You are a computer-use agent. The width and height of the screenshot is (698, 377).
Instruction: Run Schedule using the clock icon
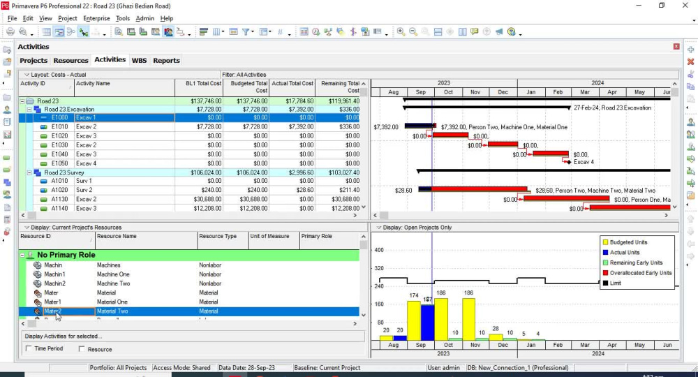coord(316,31)
